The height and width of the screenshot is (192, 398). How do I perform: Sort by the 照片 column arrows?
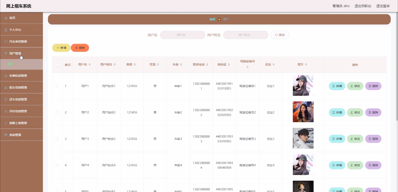[x=306, y=65]
